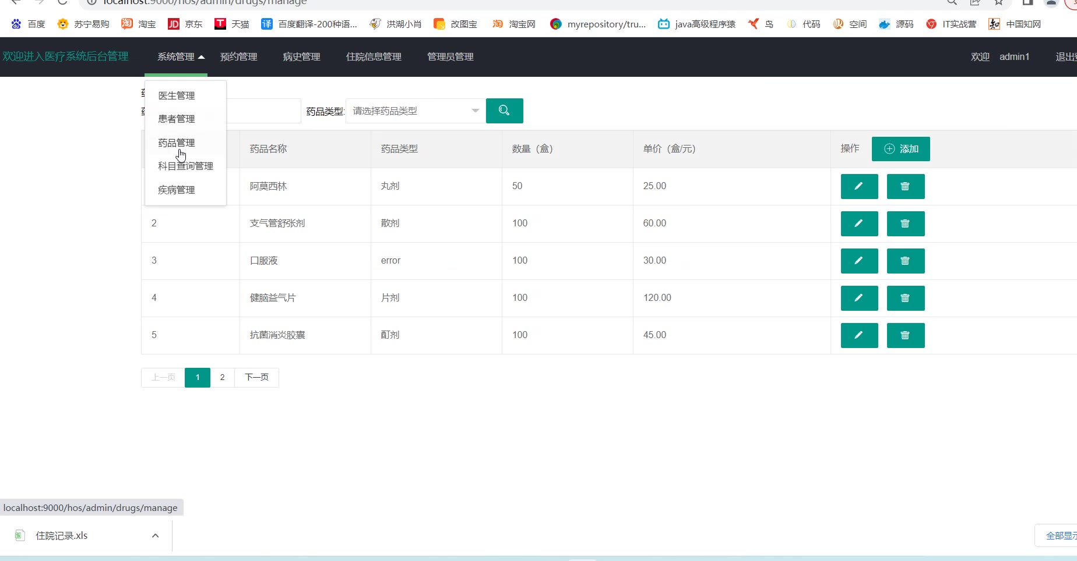Go to page 2
The height and width of the screenshot is (561, 1077).
222,377
